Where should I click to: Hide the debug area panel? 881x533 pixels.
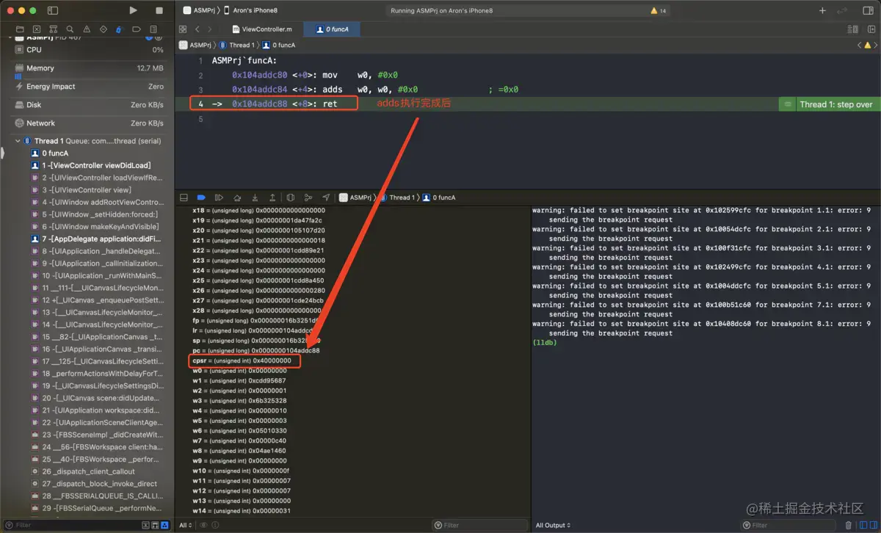point(183,197)
